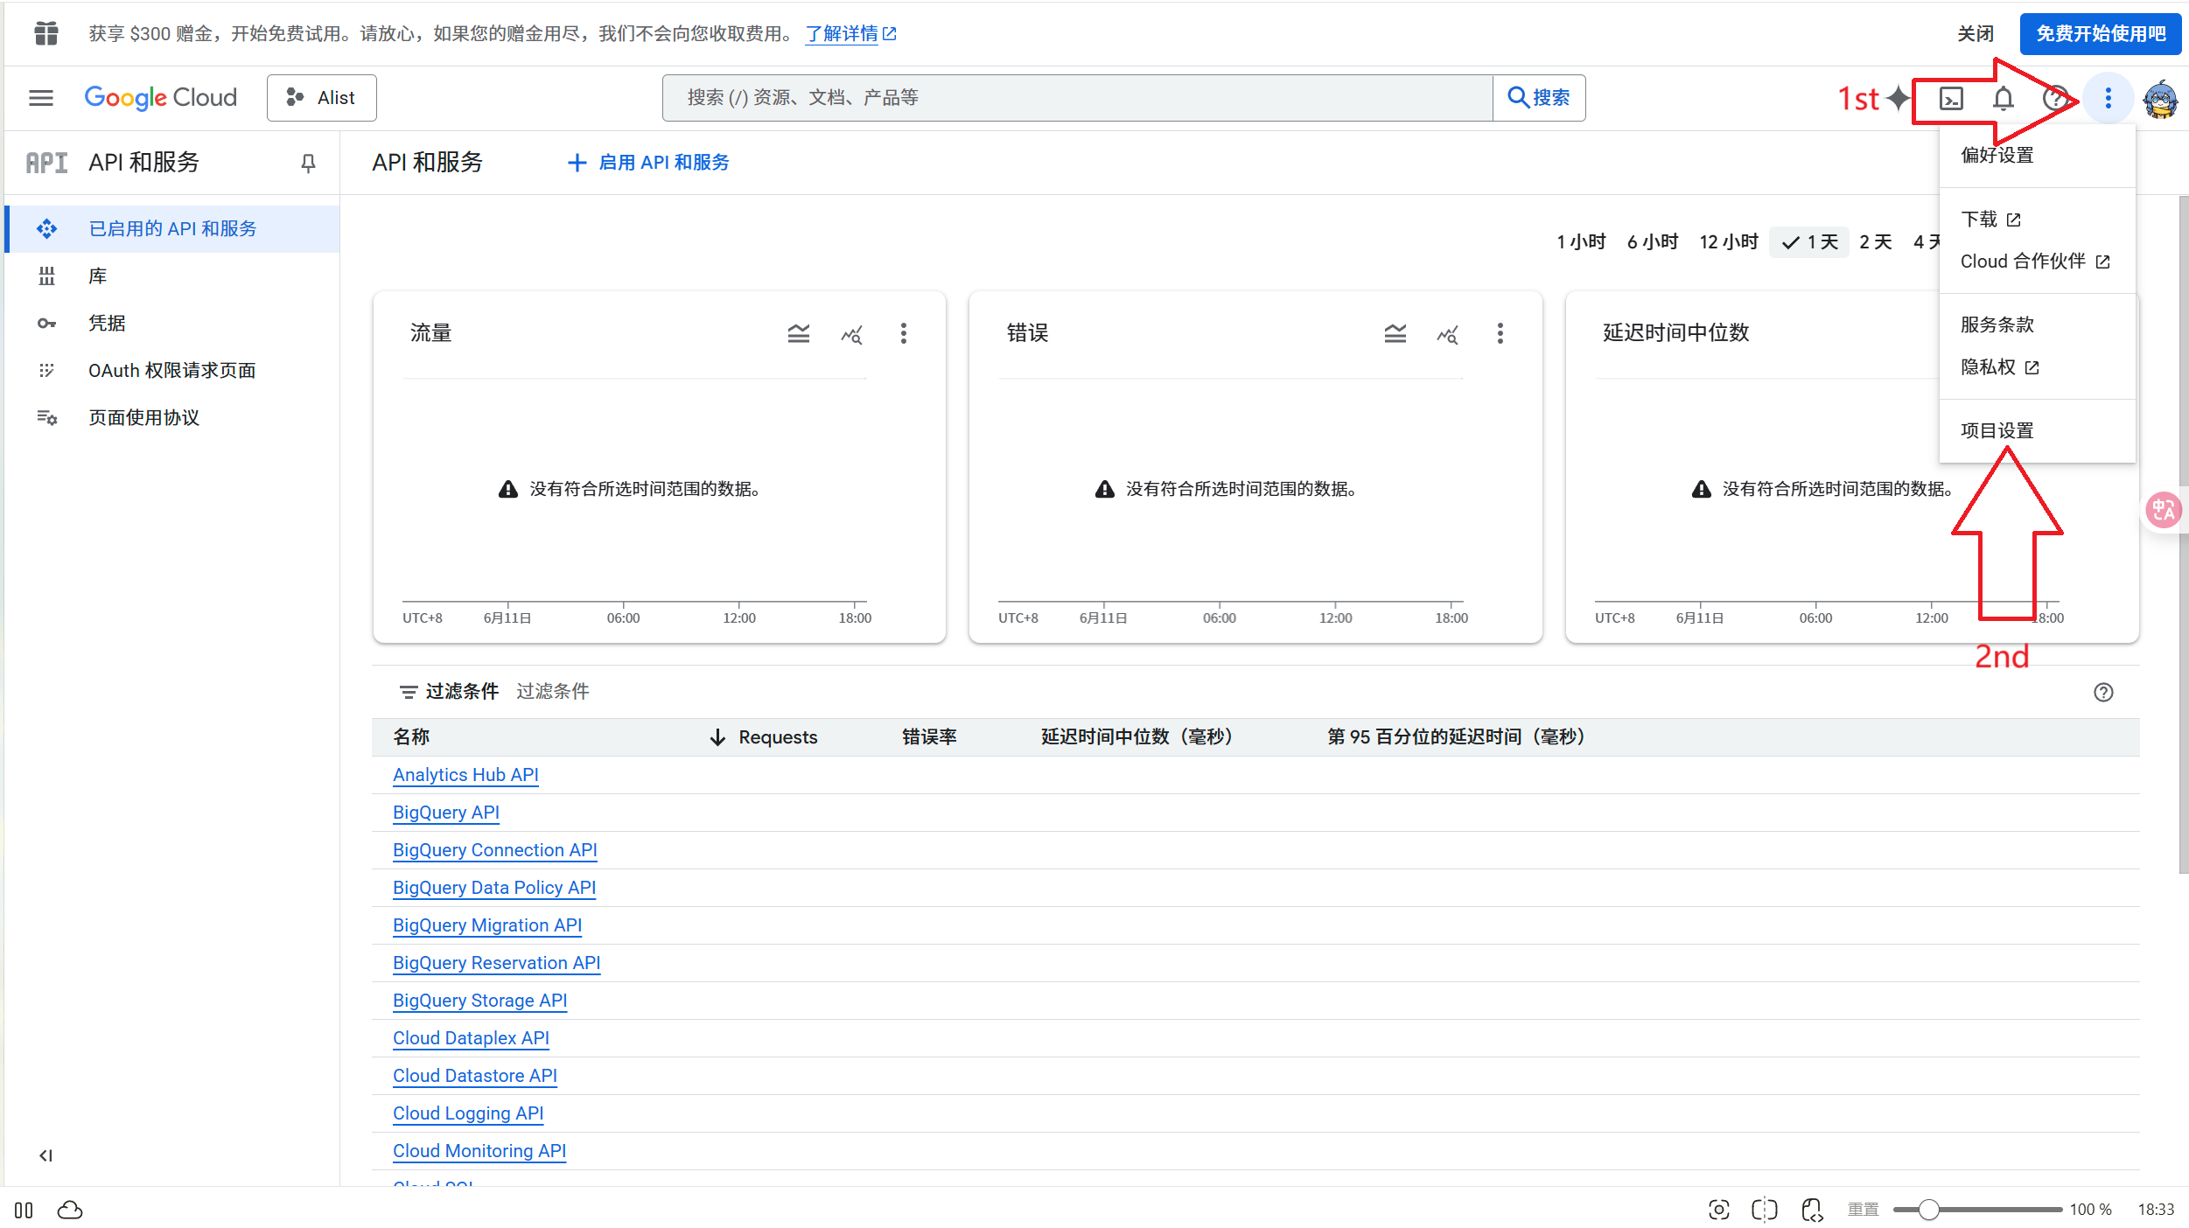
Task: Open metrics explorer icon on 错误 chart
Action: point(1447,333)
